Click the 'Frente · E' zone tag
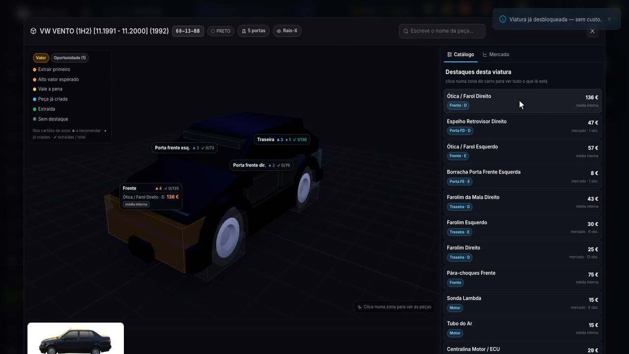 457,156
